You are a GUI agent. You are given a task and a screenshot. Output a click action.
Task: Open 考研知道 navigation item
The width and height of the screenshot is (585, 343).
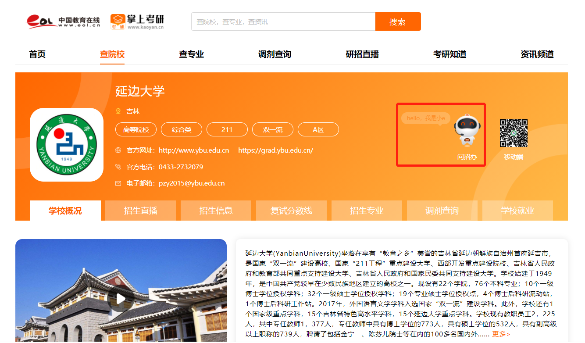(449, 54)
